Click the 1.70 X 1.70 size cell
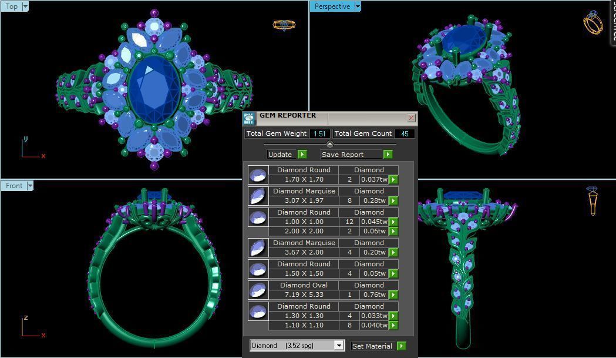Viewport: 616px width, 358px height. 304,179
